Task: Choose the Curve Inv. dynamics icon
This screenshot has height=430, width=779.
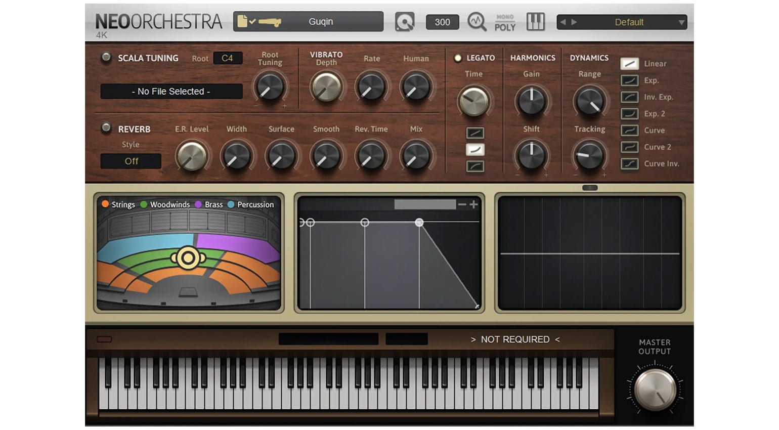Action: tap(629, 164)
